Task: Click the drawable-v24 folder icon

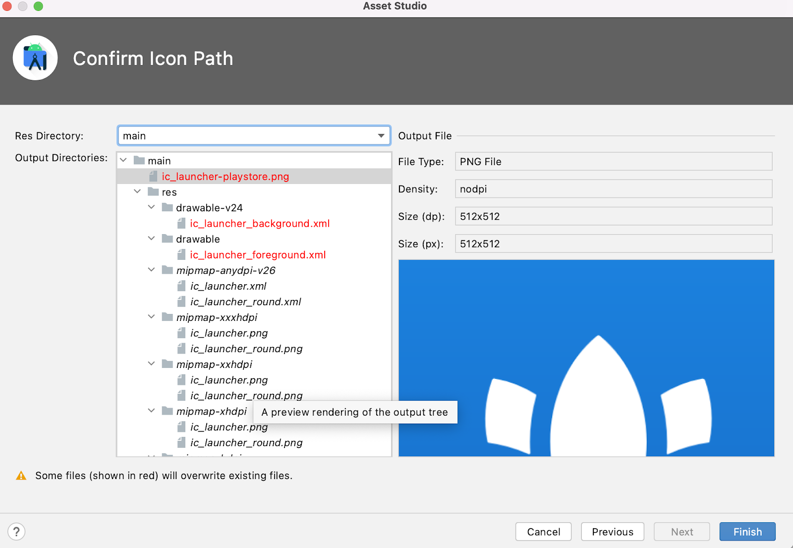Action: click(x=168, y=208)
